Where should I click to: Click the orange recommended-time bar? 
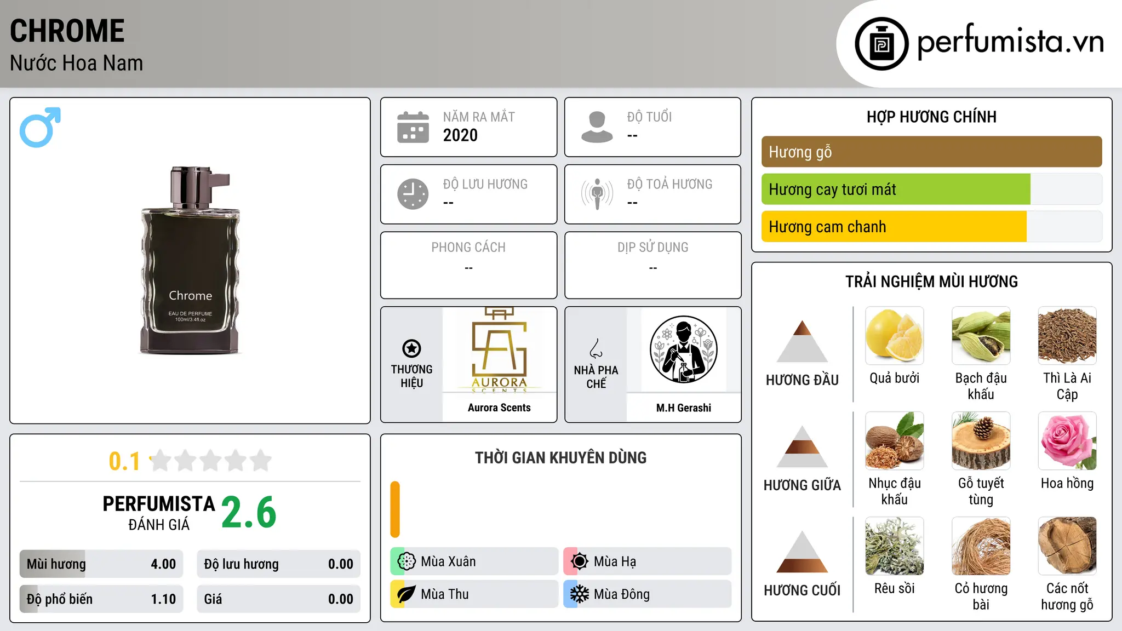point(395,509)
